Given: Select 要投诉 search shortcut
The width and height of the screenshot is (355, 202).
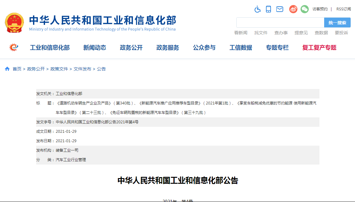Looking at the screenshot, I should (x=341, y=33).
